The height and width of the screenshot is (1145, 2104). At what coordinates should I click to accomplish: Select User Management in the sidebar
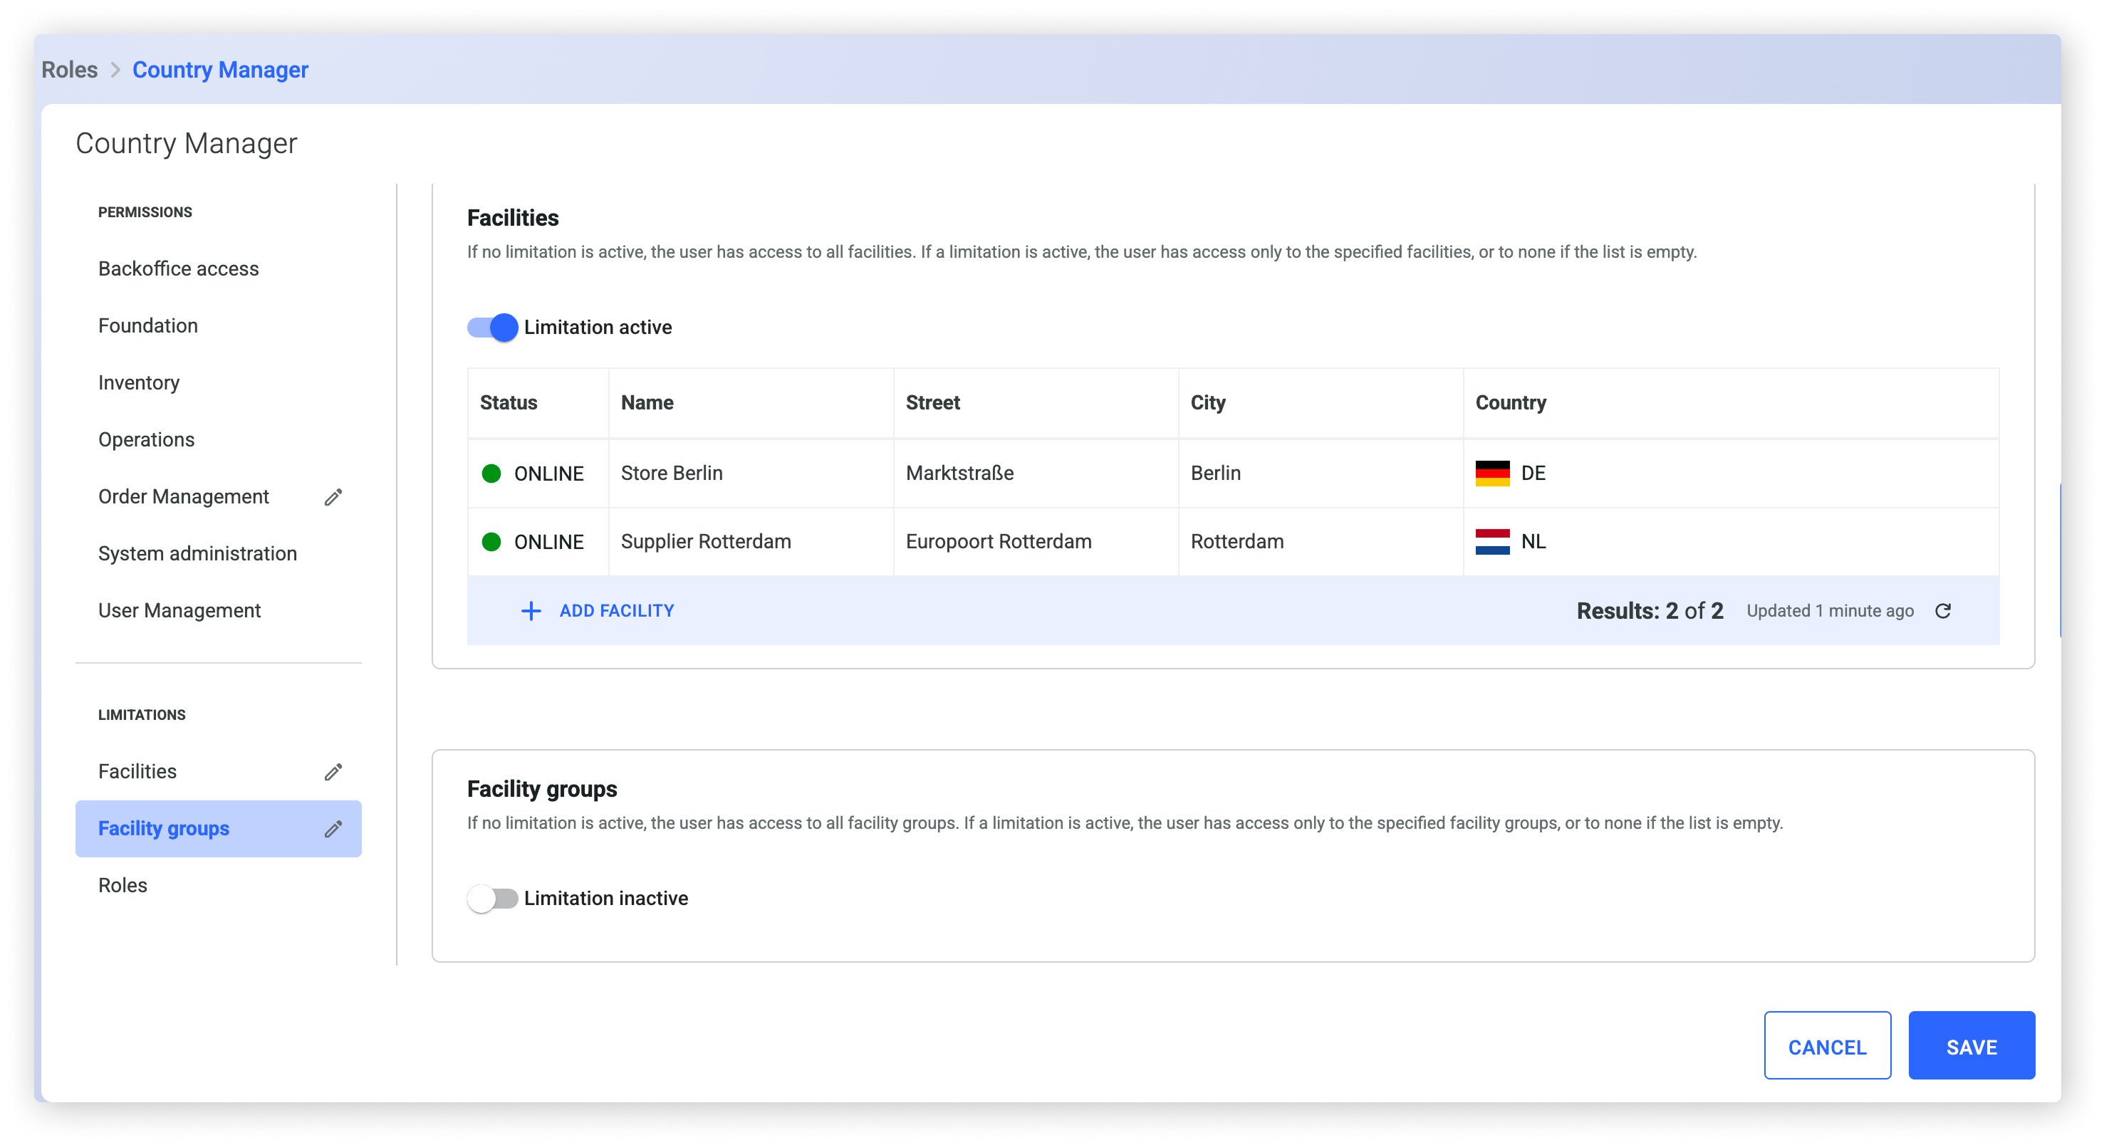point(179,611)
